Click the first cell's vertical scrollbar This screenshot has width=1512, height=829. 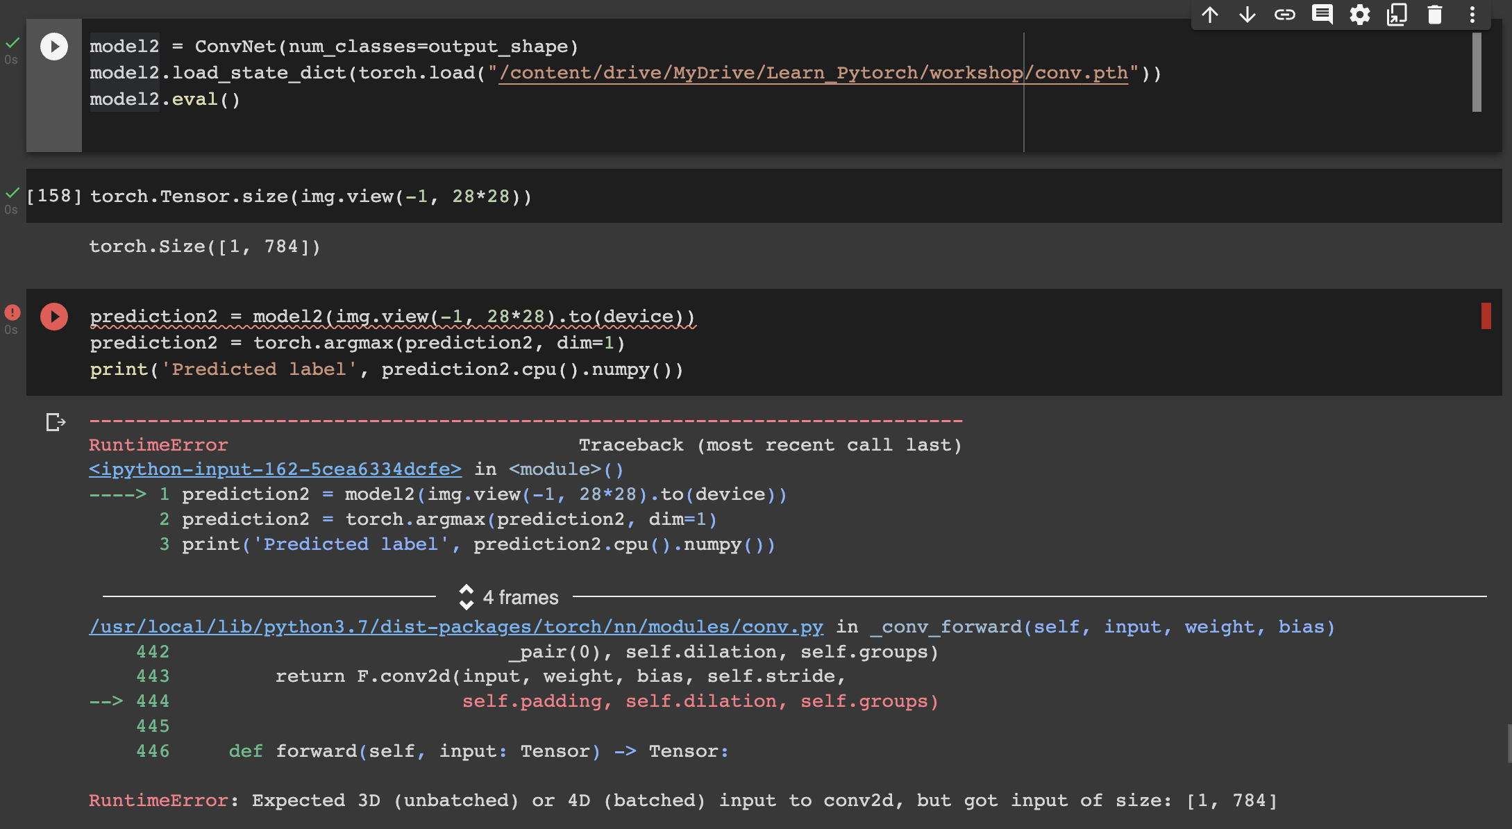tap(1477, 72)
